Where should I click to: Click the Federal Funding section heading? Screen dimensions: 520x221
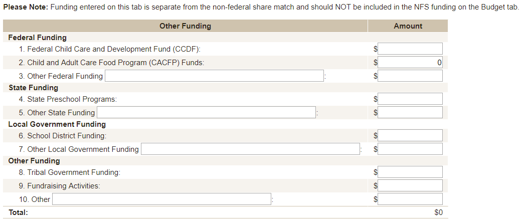[37, 38]
